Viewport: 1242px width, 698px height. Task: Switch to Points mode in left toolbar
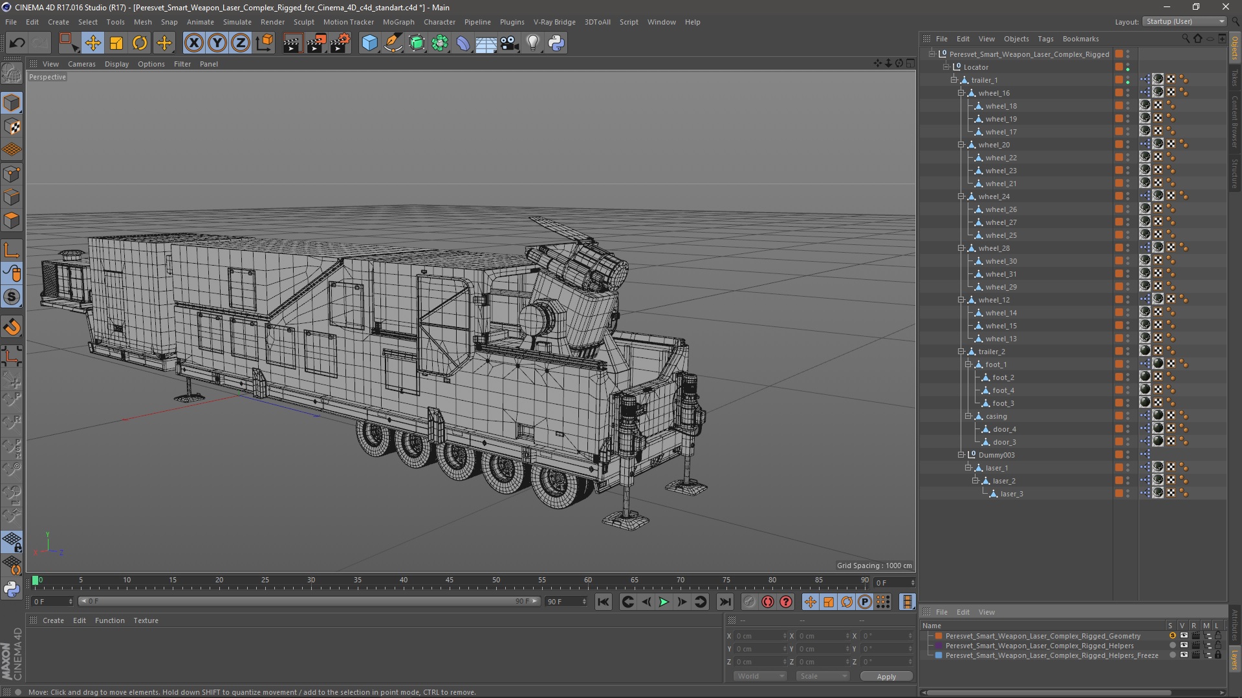tap(12, 174)
